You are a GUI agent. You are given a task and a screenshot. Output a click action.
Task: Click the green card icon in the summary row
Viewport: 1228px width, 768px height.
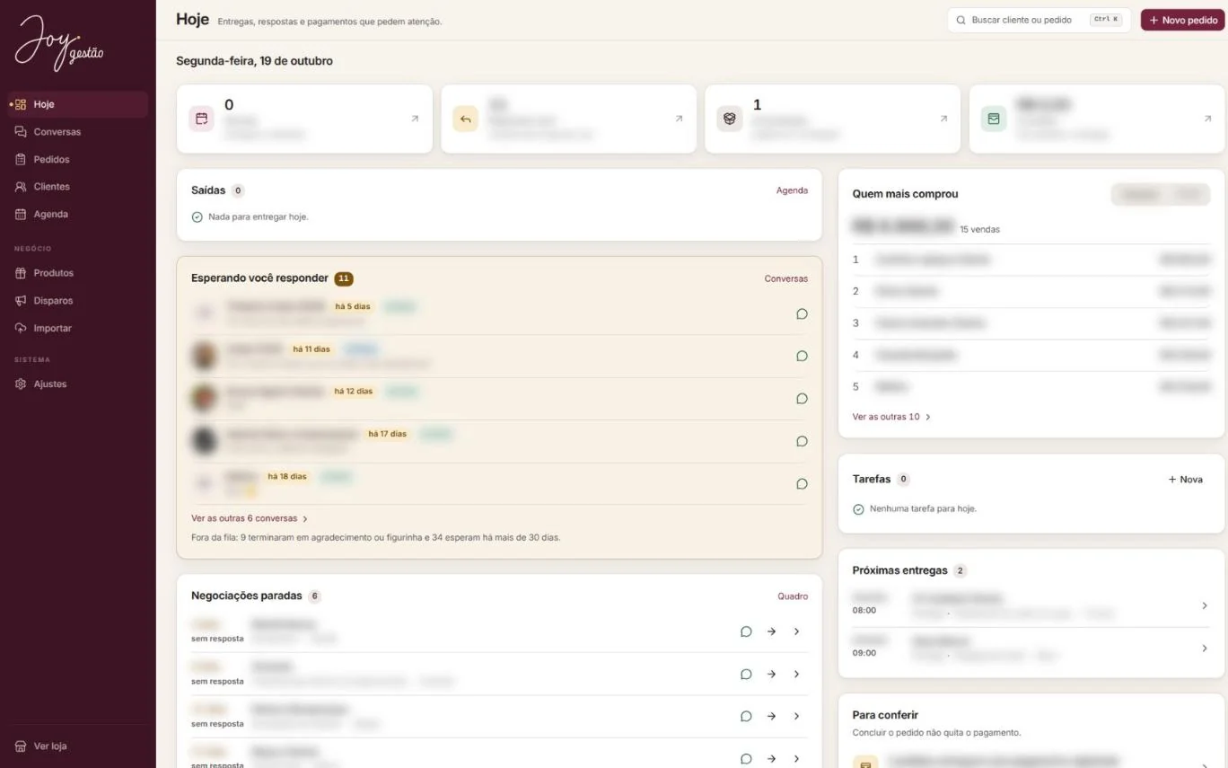pos(993,119)
